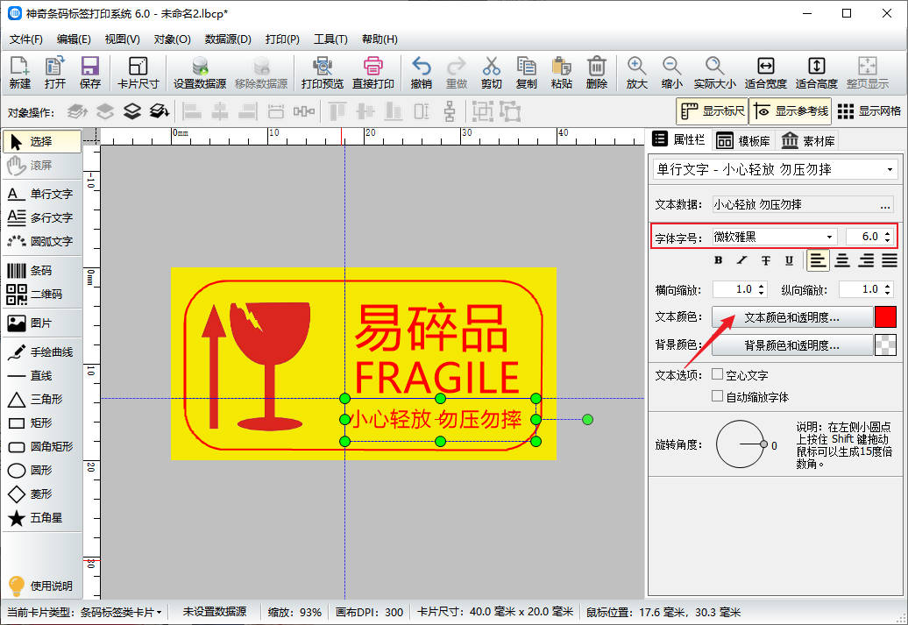Zoom out with 缩小 icon
Screen dimensions: 908x625
point(671,73)
